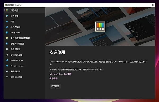
Task: Click the hero banner image
Action: click(100, 27)
